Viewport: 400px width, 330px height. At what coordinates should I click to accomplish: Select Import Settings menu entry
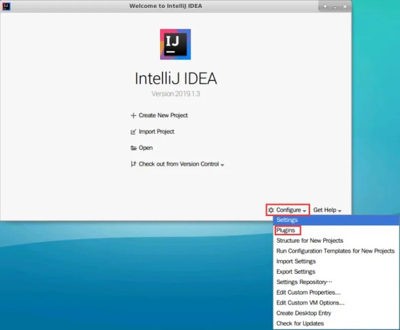point(336,261)
